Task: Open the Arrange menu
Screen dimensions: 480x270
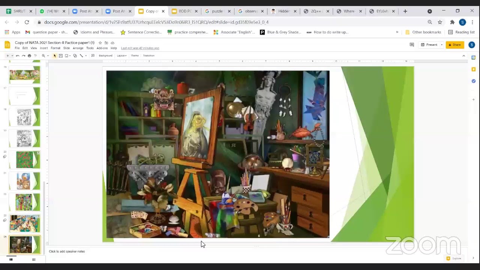Action: (78, 48)
